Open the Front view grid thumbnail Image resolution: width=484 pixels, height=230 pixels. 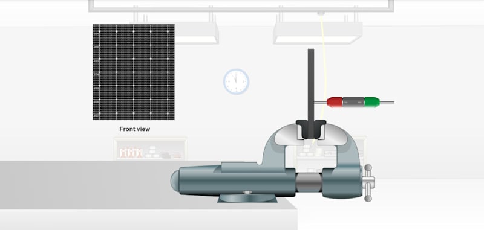pyautogui.click(x=134, y=72)
